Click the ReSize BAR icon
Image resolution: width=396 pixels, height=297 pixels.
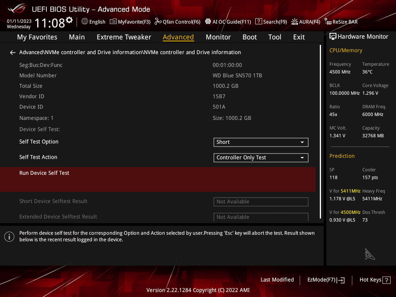[x=328, y=22]
